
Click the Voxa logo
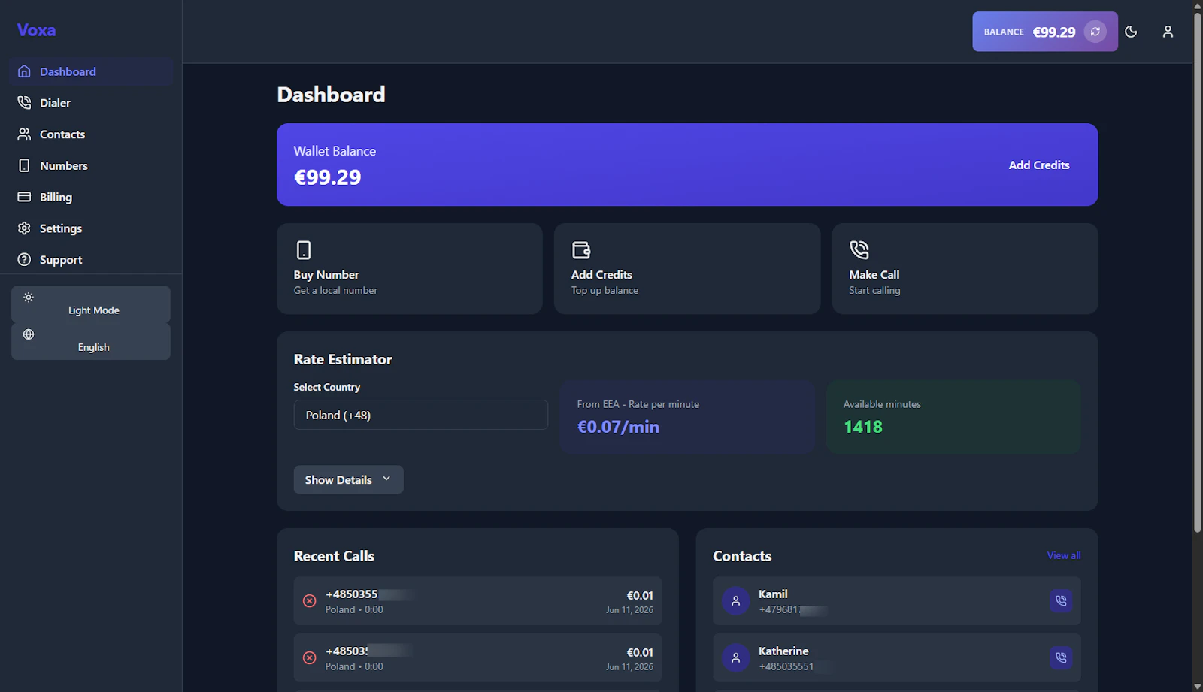[x=36, y=30]
